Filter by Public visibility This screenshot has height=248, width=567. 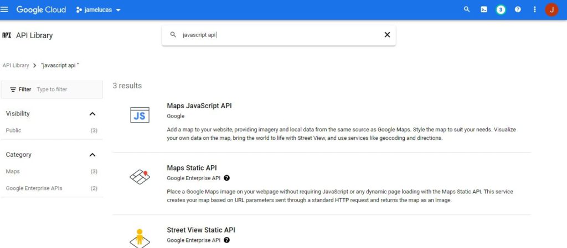point(14,130)
